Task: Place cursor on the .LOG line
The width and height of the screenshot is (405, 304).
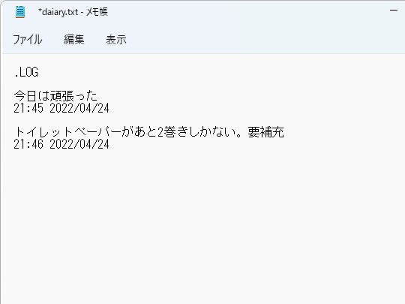Action: pyautogui.click(x=26, y=72)
